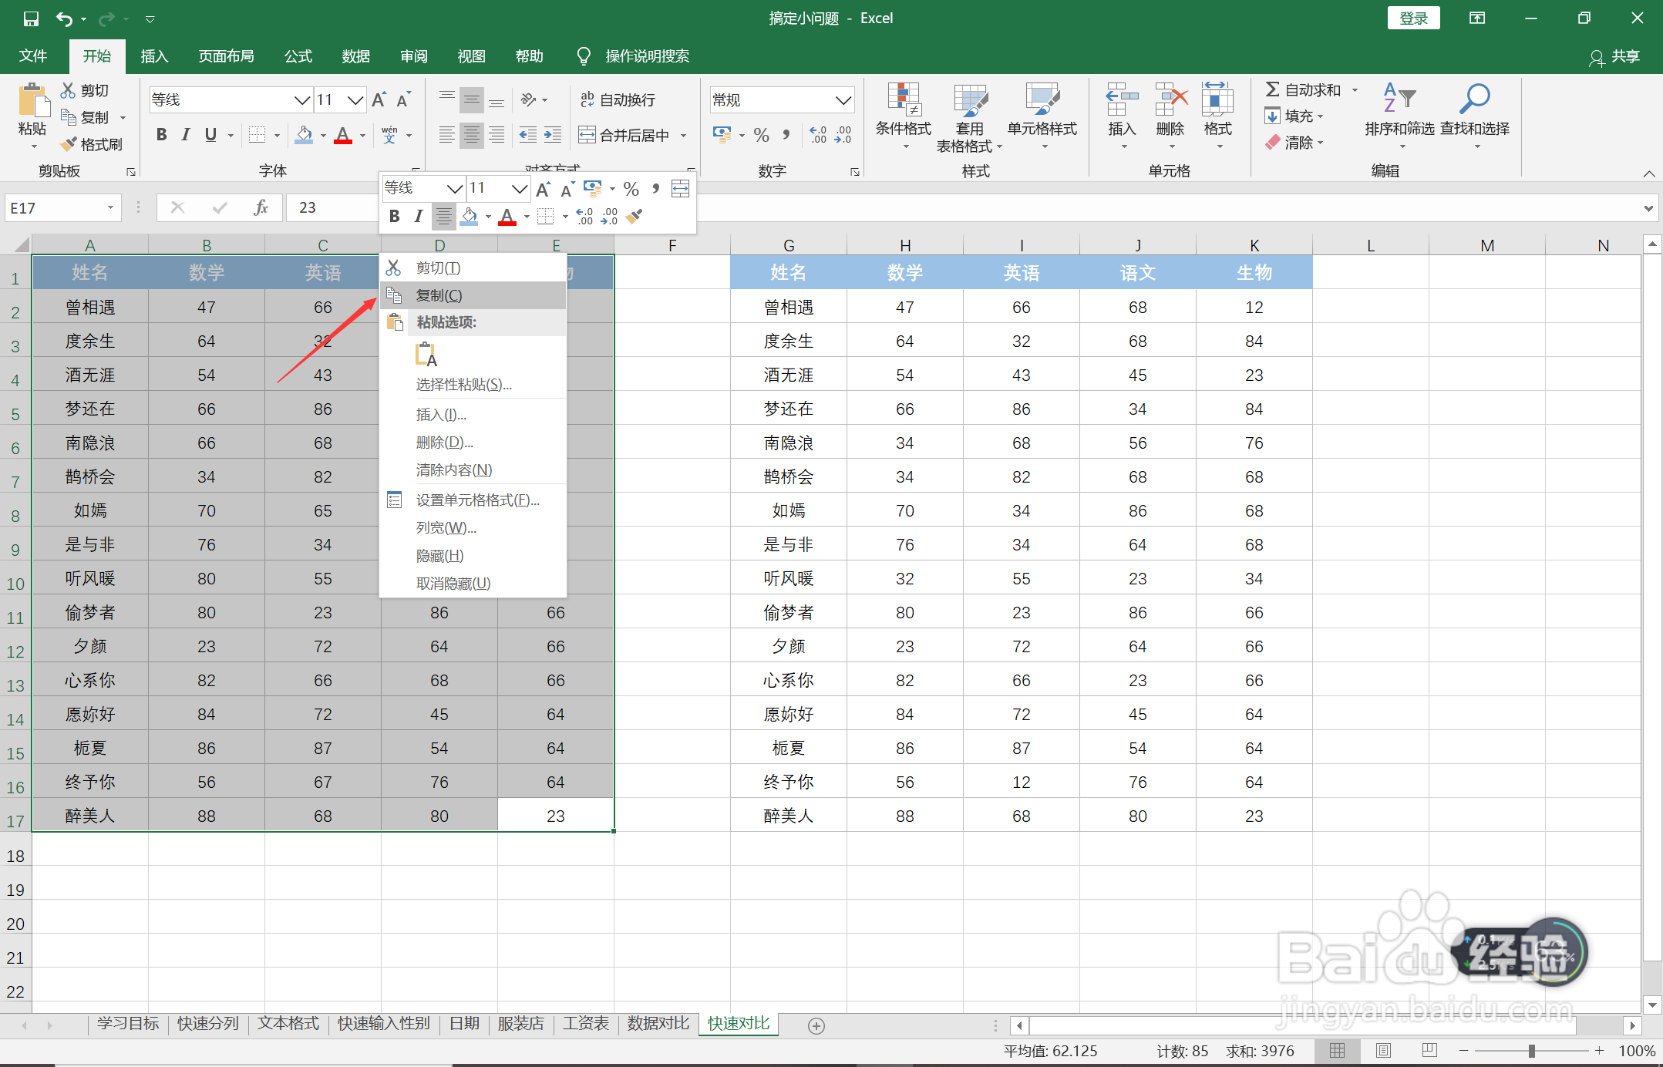Click the Undo arrow icon
Viewport: 1663px width, 1067px height.
coord(65,19)
